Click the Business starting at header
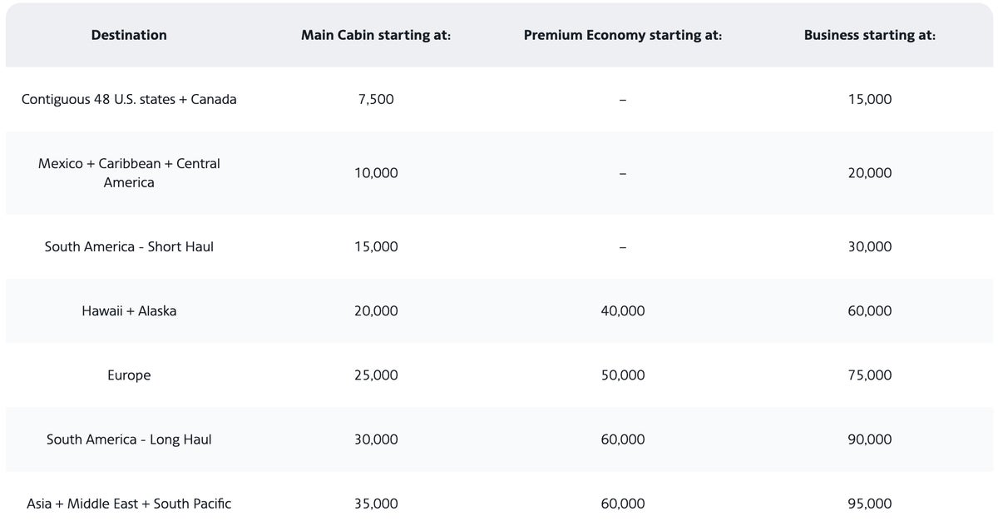Viewport: 998px width, 531px height. (x=869, y=35)
